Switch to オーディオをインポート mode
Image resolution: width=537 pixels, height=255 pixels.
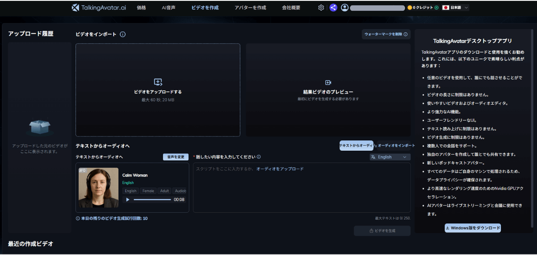[x=393, y=145]
